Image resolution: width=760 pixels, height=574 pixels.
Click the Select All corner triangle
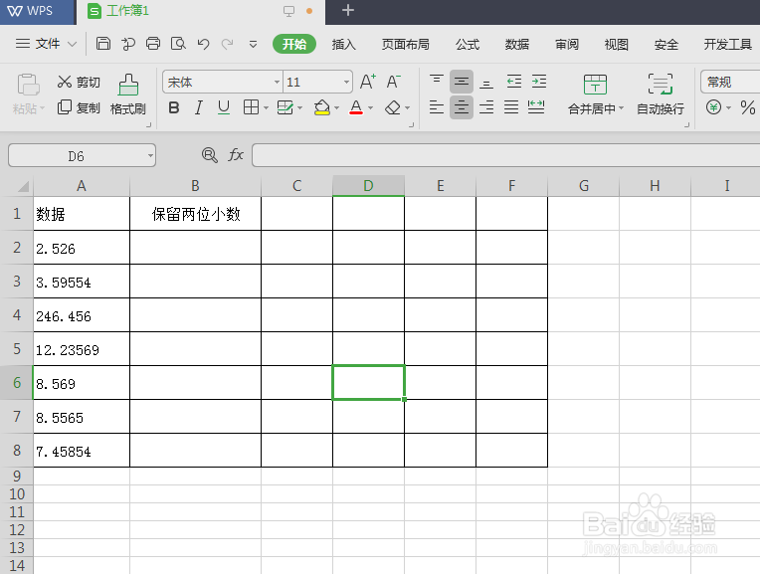click(23, 186)
